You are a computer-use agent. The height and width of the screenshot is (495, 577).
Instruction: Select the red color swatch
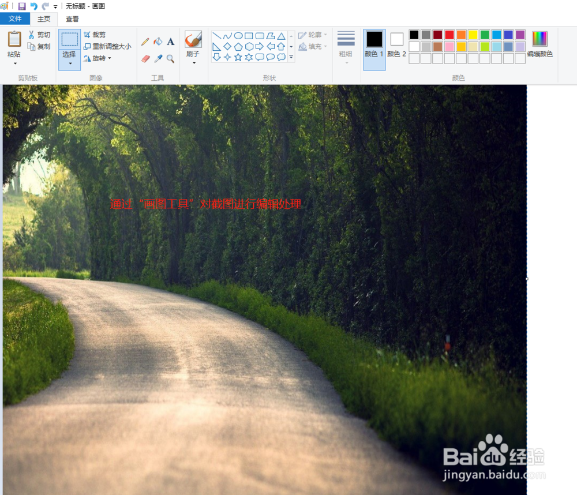pos(449,35)
